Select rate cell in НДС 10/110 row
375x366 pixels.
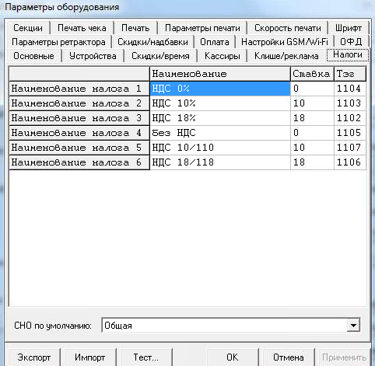tap(312, 148)
